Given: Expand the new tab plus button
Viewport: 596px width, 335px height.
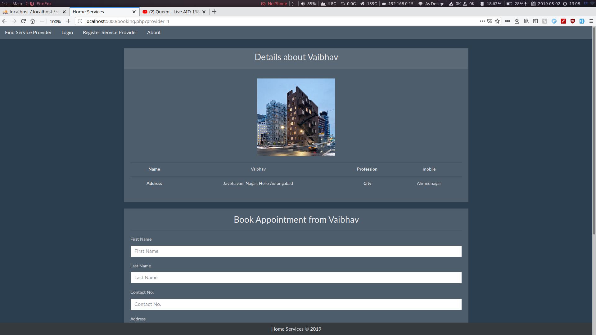Looking at the screenshot, I should (x=214, y=11).
